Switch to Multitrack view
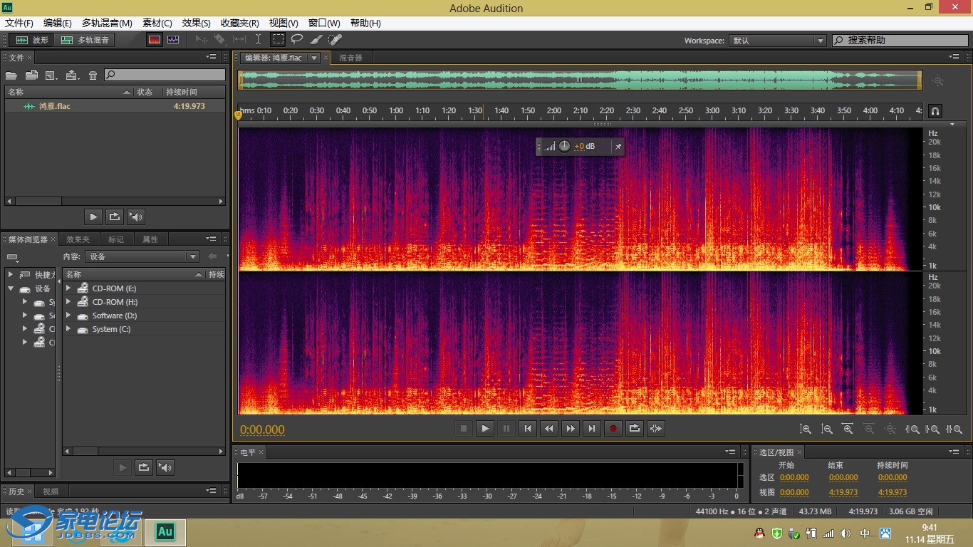 point(85,40)
